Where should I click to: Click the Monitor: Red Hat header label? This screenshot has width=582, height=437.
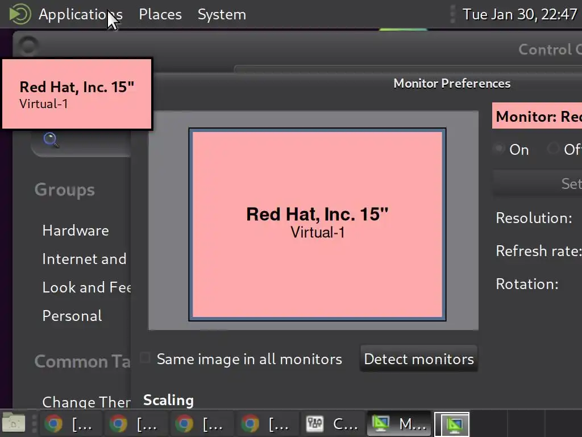coord(537,116)
